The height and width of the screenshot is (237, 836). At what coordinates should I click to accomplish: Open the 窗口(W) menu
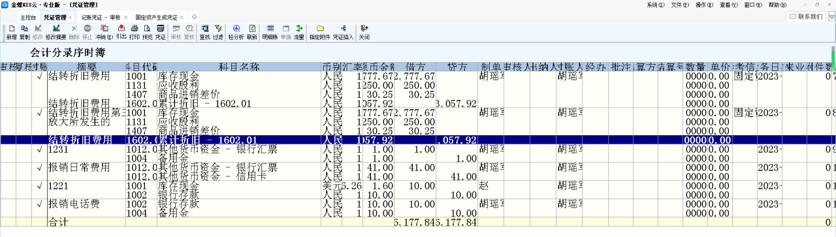(x=753, y=5)
